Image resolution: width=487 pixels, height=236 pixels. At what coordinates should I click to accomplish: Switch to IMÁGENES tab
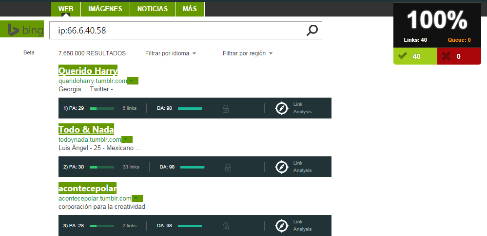pos(105,9)
